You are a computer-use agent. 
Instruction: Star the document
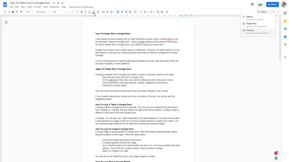pyautogui.click(x=54, y=3)
